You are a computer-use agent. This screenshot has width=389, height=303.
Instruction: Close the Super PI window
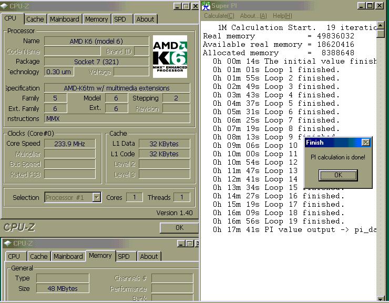click(x=380, y=6)
